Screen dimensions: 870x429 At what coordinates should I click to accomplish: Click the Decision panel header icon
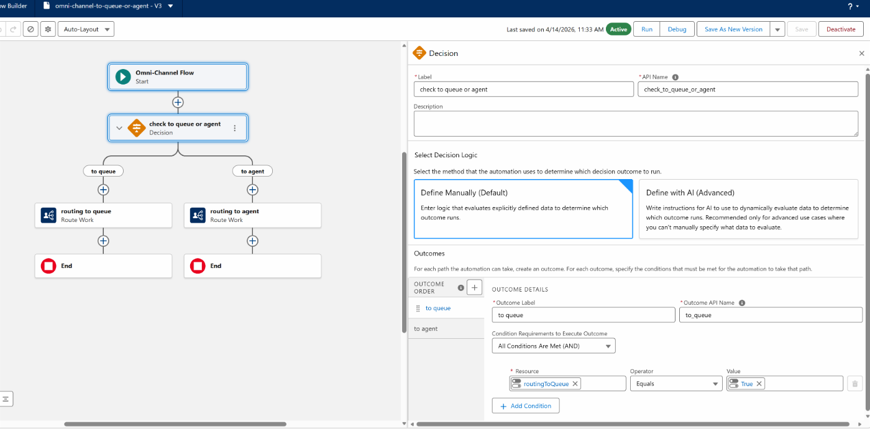(x=419, y=53)
